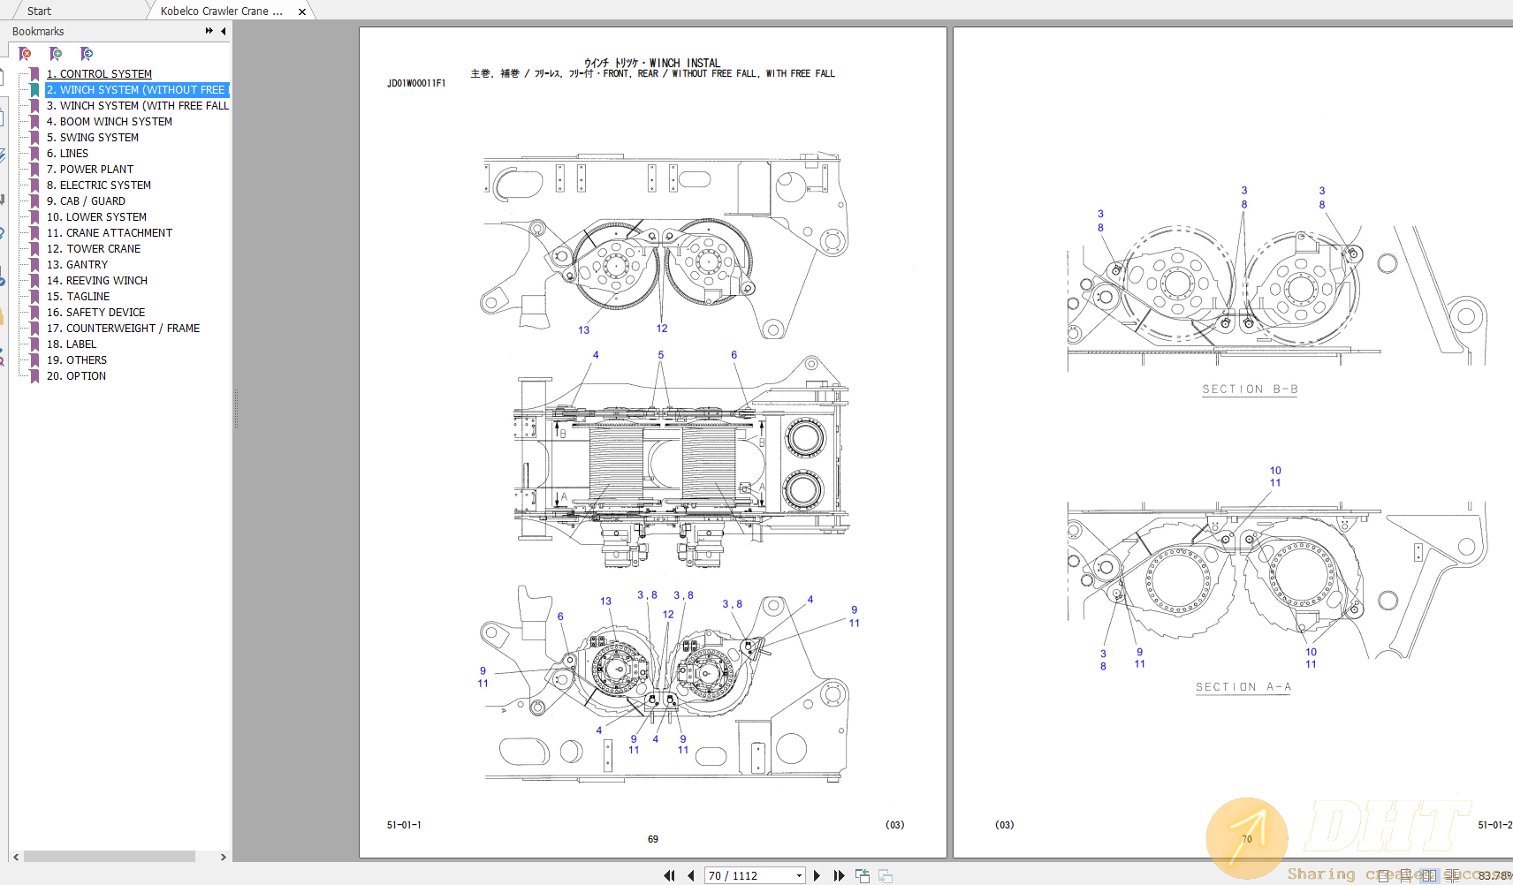Click the delete bookmark icon
This screenshot has width=1513, height=885.
coord(26,54)
